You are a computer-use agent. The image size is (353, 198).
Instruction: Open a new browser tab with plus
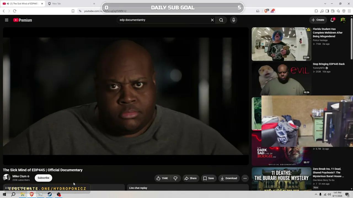pyautogui.click(x=94, y=4)
